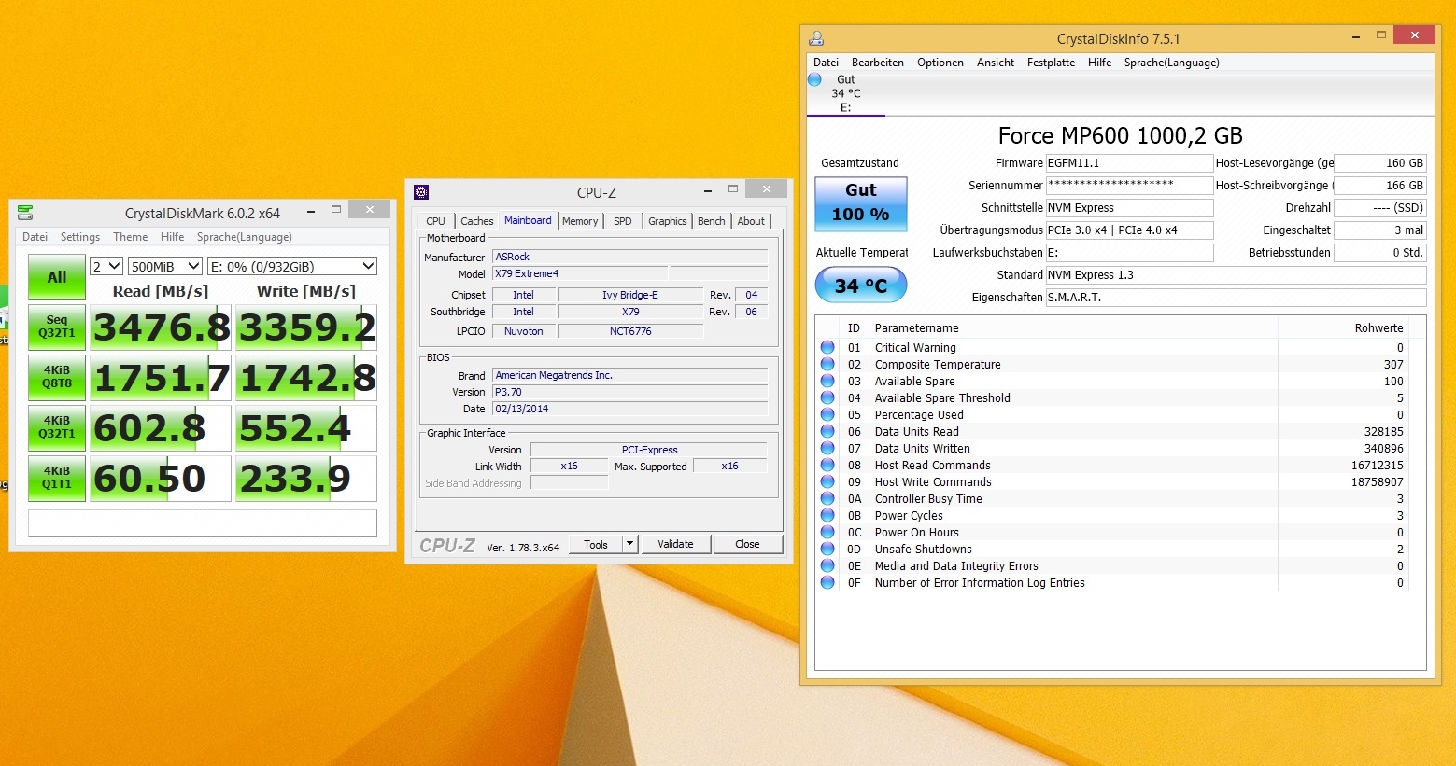
Task: Click the status orb for Composite Temperature
Action: (x=827, y=364)
